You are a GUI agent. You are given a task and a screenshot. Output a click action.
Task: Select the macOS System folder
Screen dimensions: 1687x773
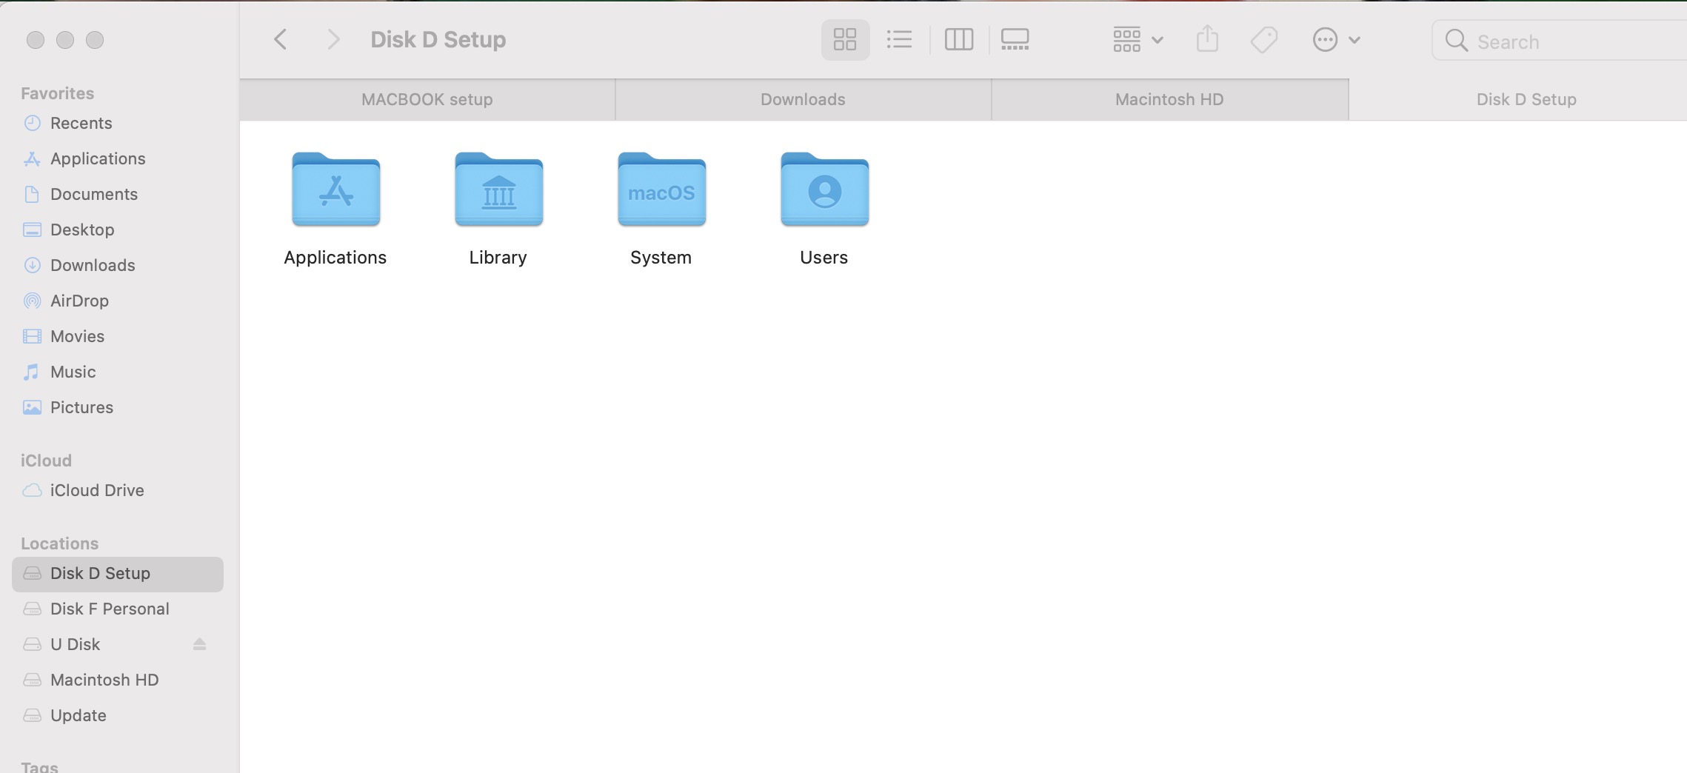click(661, 190)
